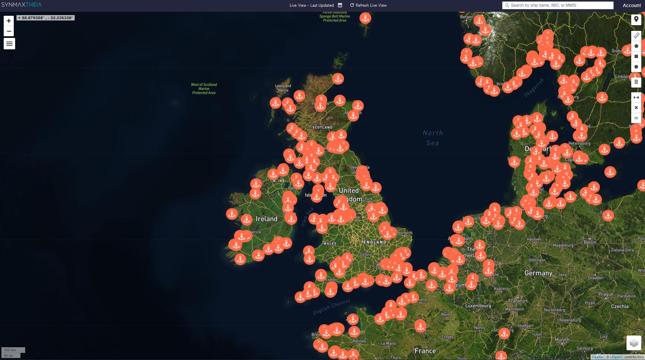Open the hamburger menu below zoom controls
This screenshot has width=645, height=360.
(x=9, y=44)
